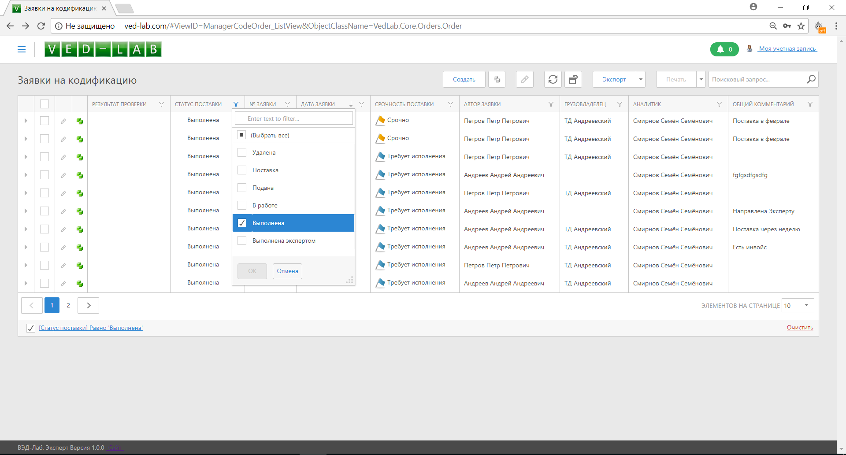Check the В работе filter option
The width and height of the screenshot is (846, 455).
[242, 205]
